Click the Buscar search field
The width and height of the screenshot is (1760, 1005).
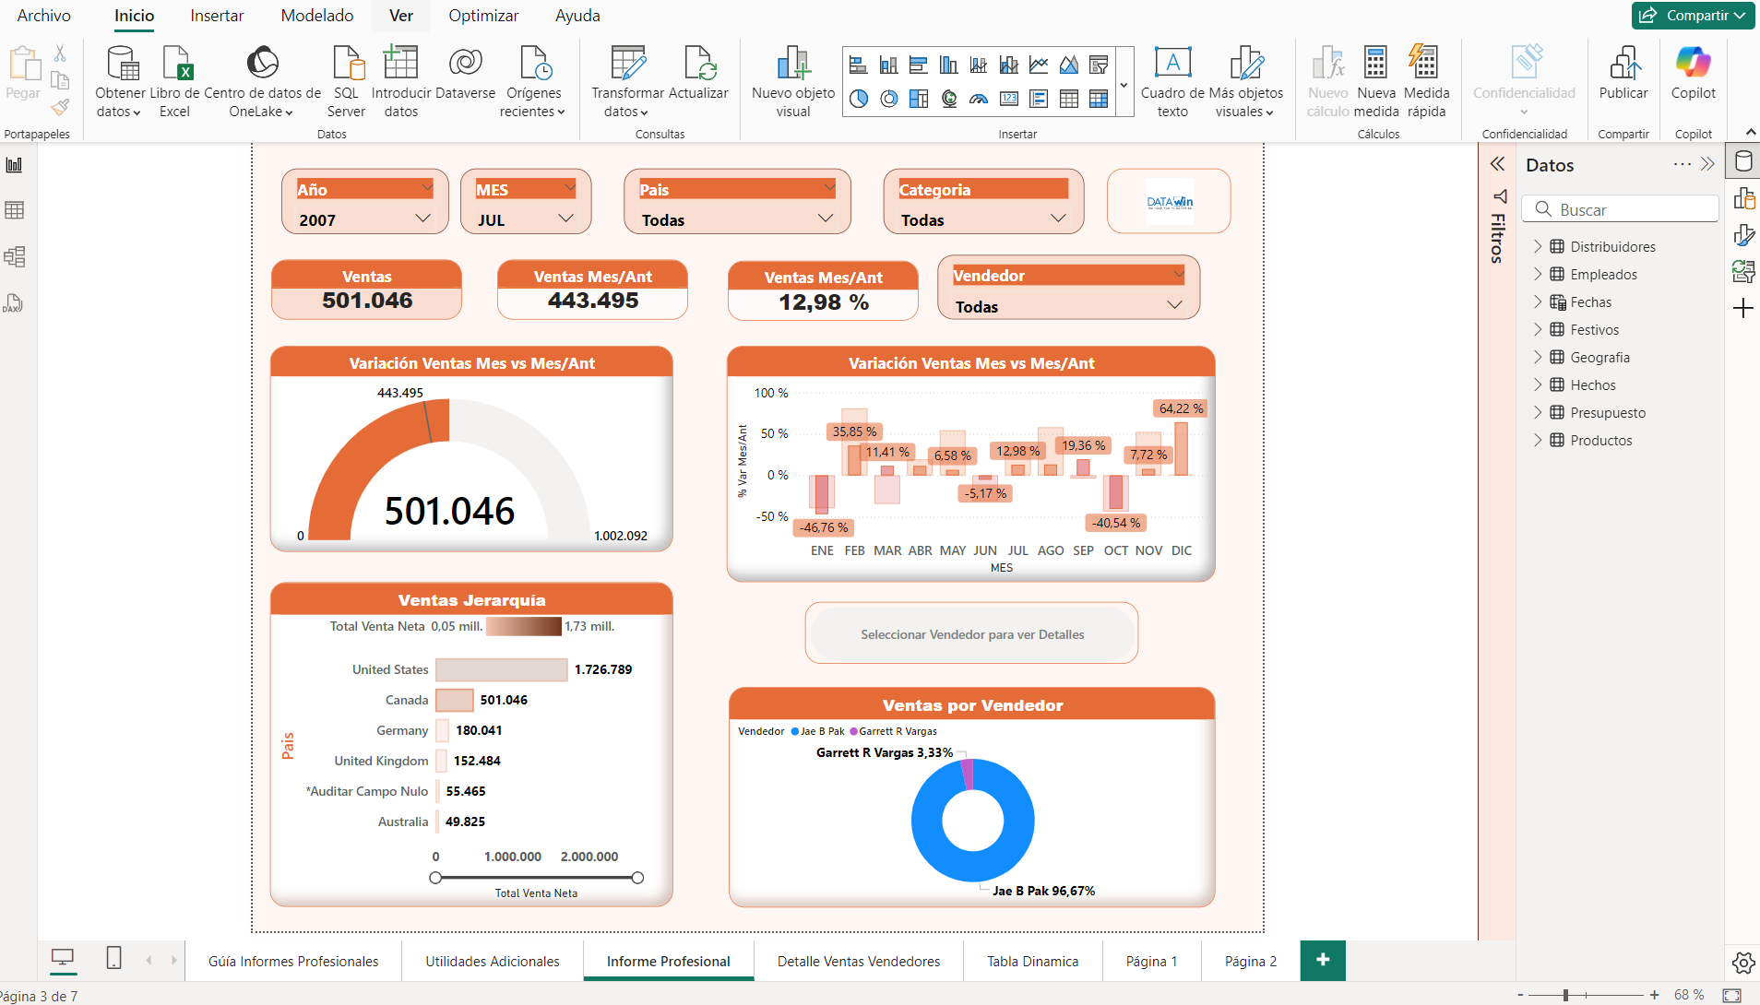[1620, 209]
